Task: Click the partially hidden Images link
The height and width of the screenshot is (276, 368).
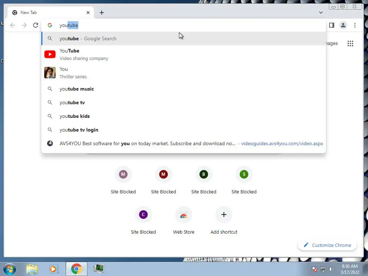Action: (x=332, y=43)
